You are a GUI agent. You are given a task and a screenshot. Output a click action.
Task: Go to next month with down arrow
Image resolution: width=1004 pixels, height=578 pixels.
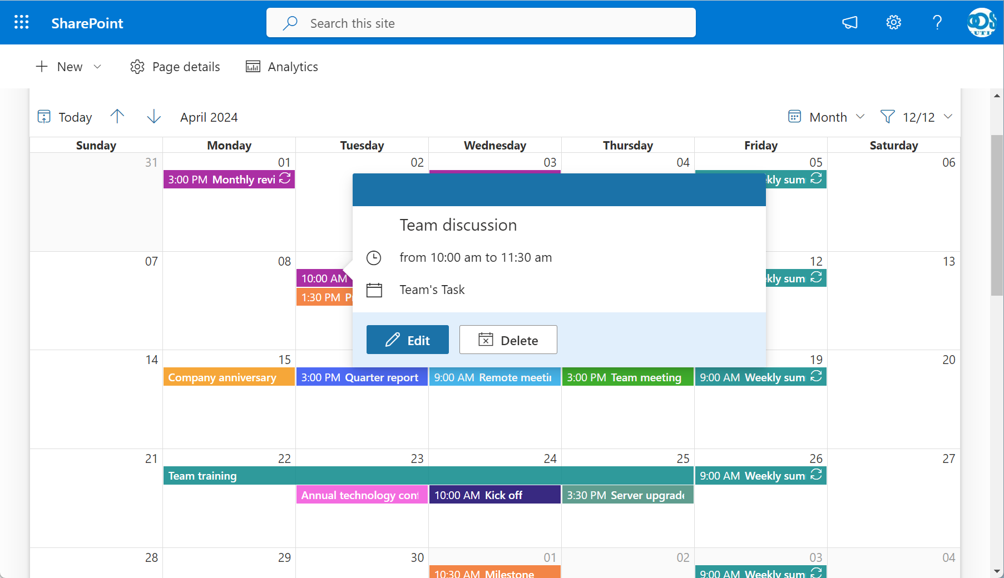154,116
